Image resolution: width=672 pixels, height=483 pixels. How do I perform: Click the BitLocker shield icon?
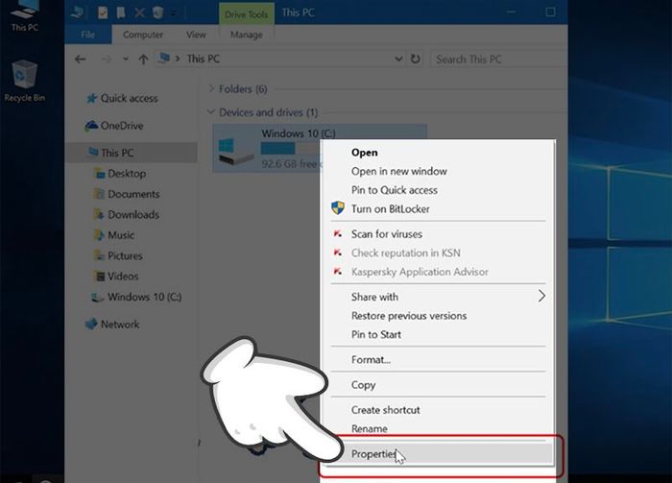click(338, 208)
